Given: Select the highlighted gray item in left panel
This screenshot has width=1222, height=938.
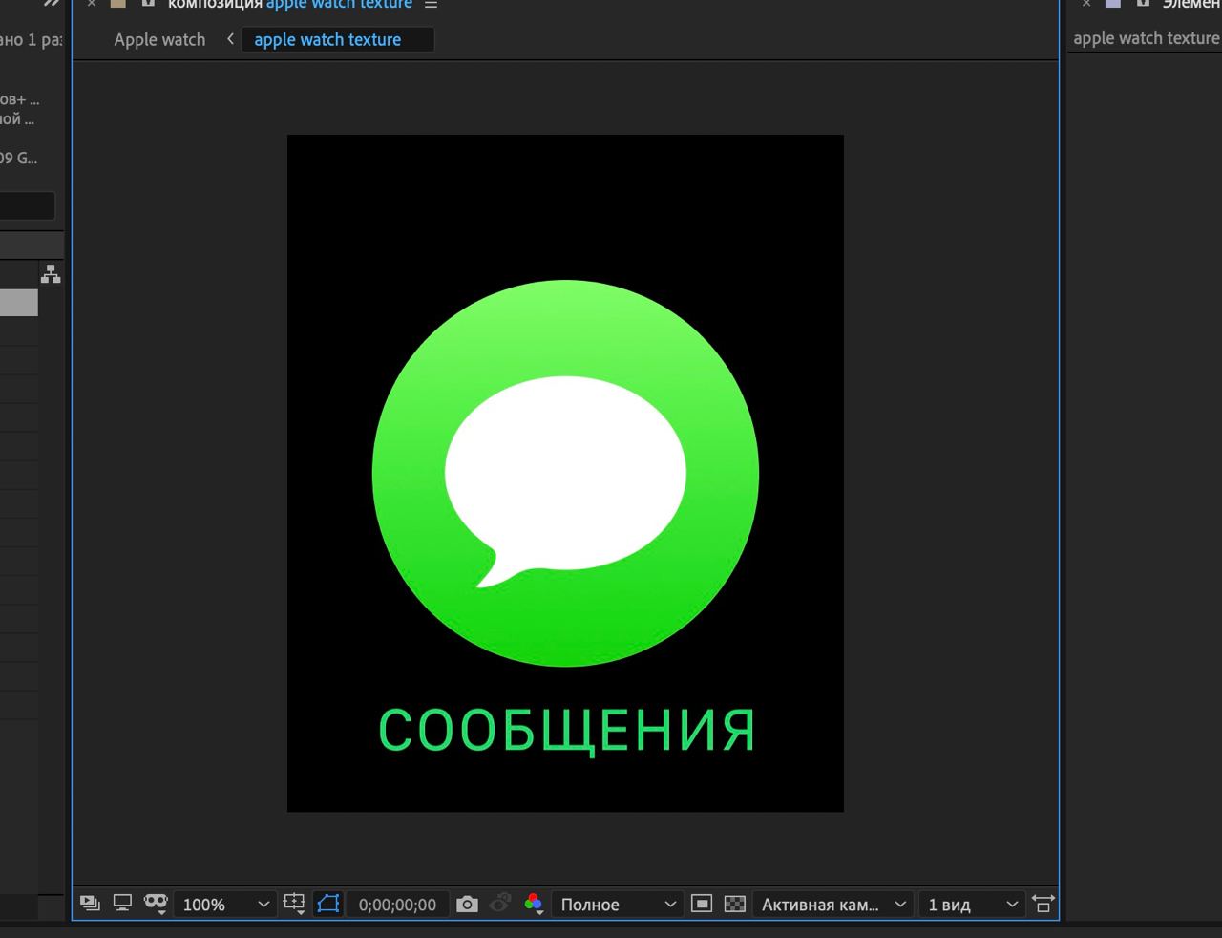Looking at the screenshot, I should [19, 303].
